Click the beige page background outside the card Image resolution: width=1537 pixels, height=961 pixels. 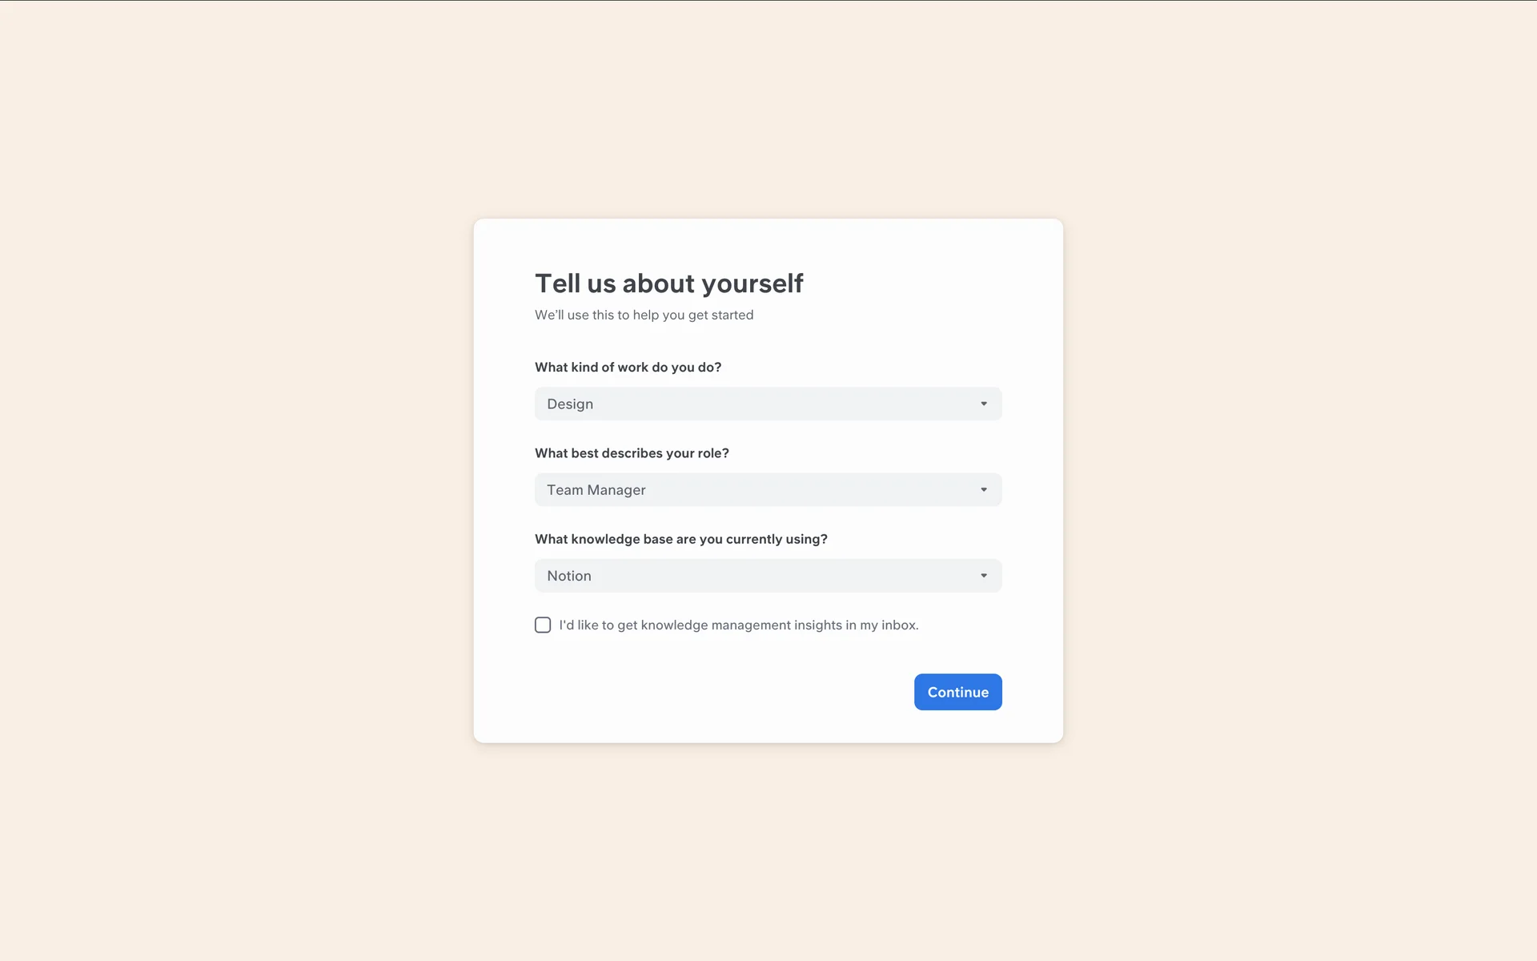(x=240, y=480)
